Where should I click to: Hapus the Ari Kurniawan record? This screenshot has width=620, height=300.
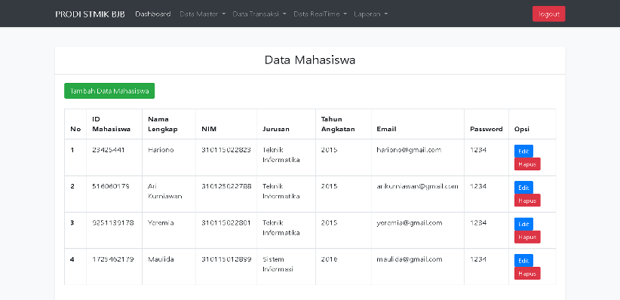527,201
